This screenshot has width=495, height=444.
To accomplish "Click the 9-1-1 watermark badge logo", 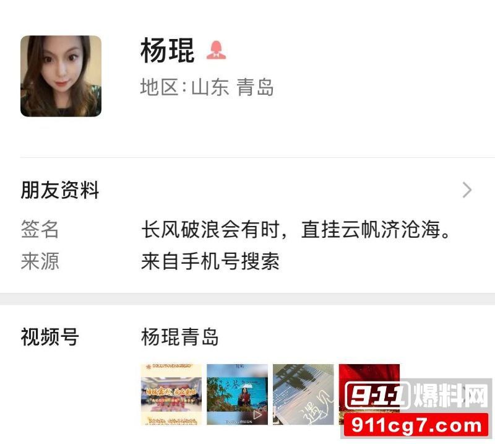I will point(377,395).
